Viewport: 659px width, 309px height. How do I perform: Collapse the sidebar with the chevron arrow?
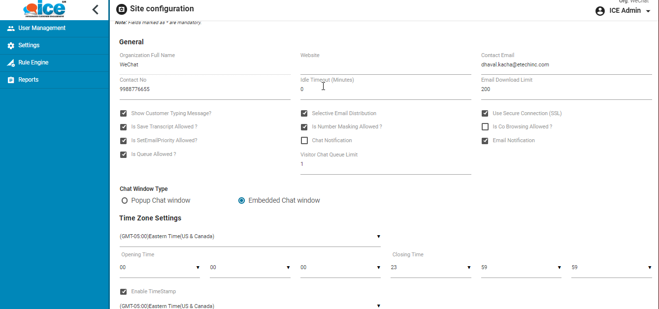[x=96, y=9]
